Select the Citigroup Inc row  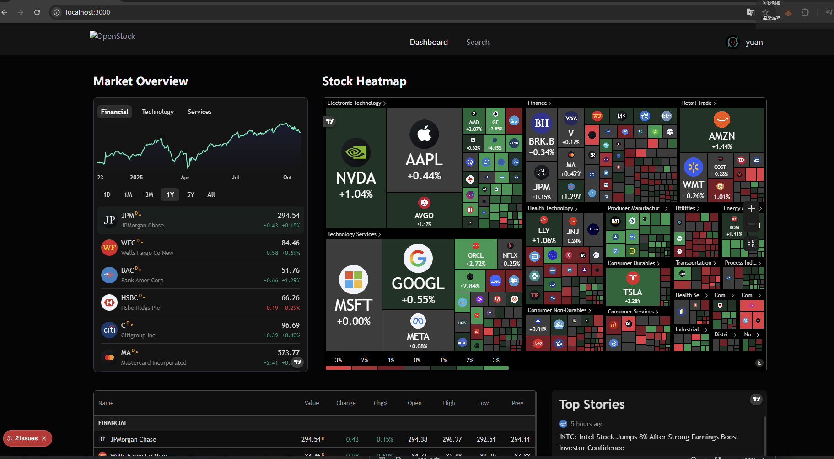[x=200, y=330]
